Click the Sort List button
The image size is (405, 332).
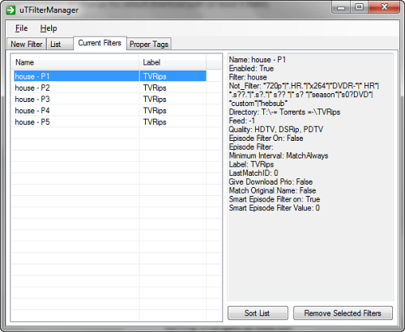(x=258, y=313)
